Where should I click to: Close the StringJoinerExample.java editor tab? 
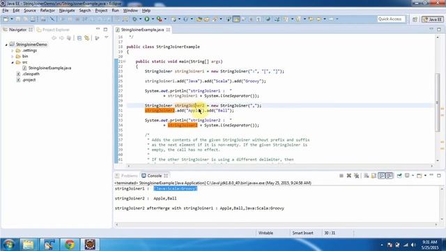(168, 29)
